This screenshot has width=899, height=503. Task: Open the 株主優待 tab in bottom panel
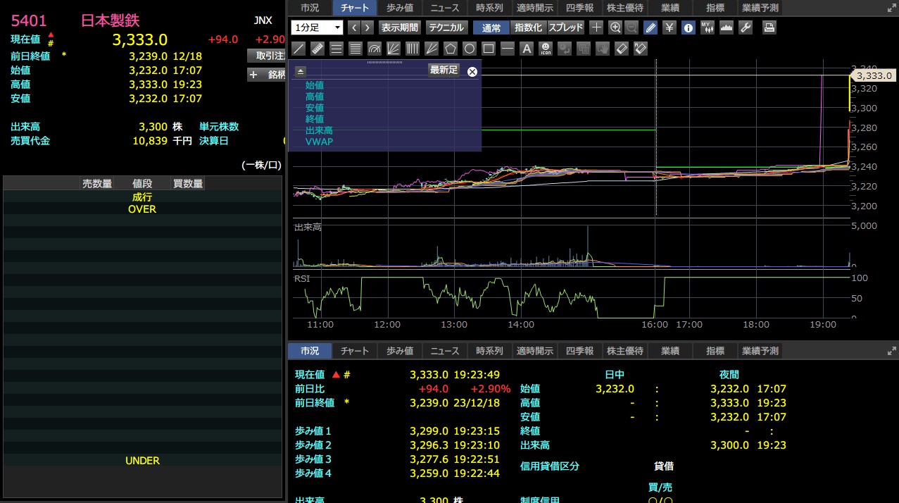625,350
